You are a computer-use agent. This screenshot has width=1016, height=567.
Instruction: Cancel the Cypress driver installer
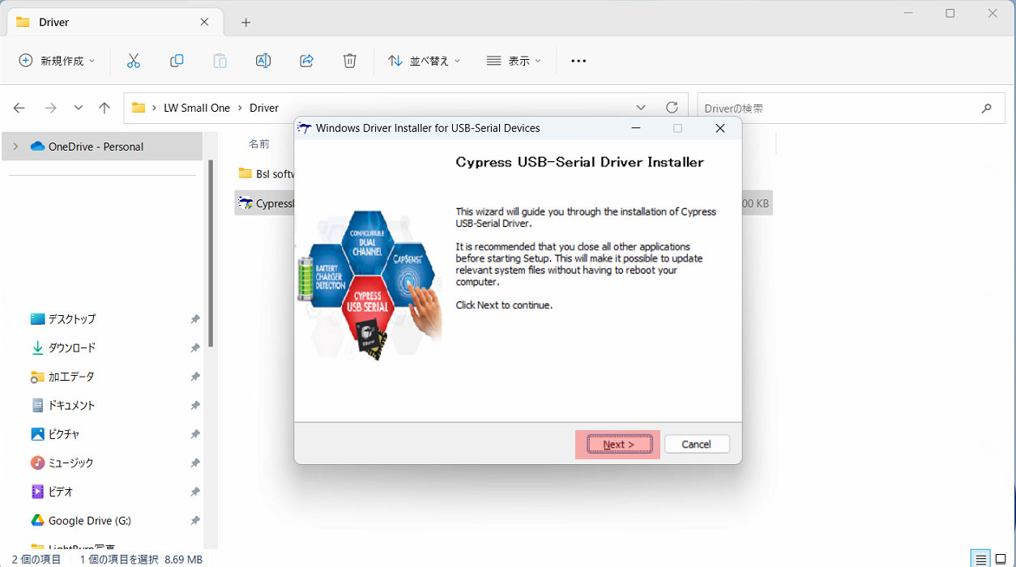pyautogui.click(x=697, y=444)
